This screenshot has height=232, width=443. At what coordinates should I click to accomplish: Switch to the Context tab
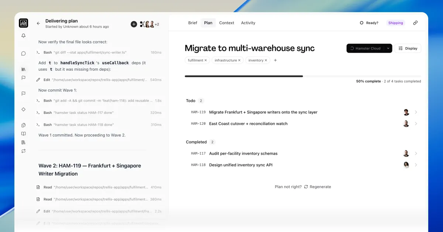click(x=227, y=23)
